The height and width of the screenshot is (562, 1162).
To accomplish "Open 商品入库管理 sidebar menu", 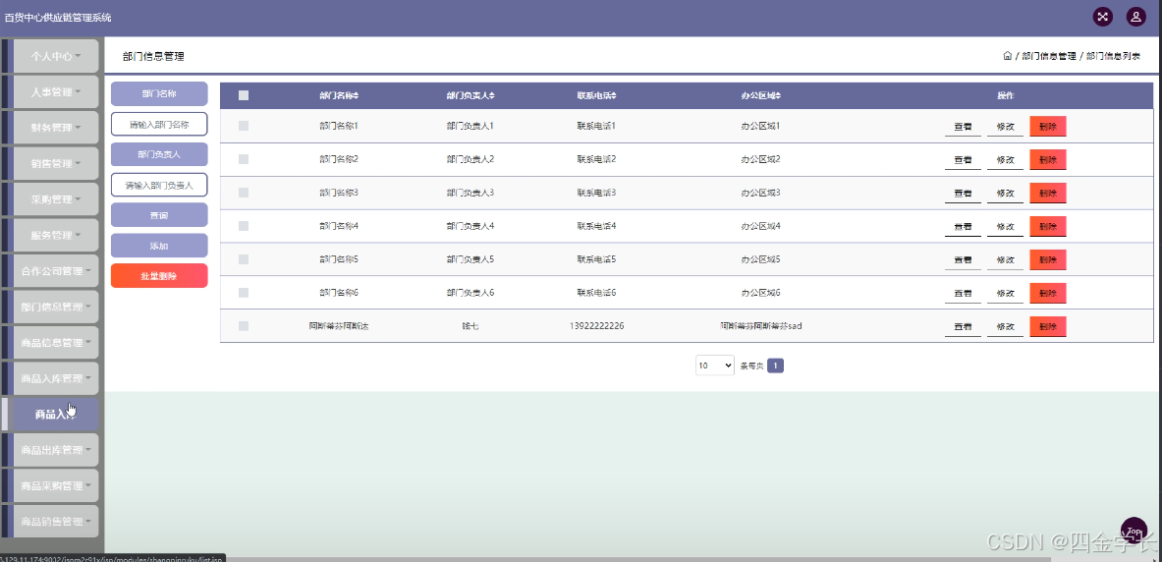I will click(x=56, y=378).
